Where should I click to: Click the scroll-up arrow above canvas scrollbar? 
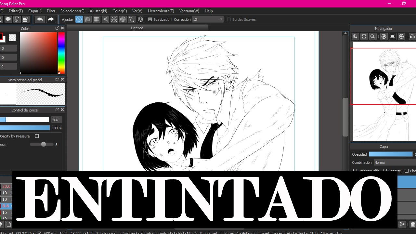[x=345, y=33]
